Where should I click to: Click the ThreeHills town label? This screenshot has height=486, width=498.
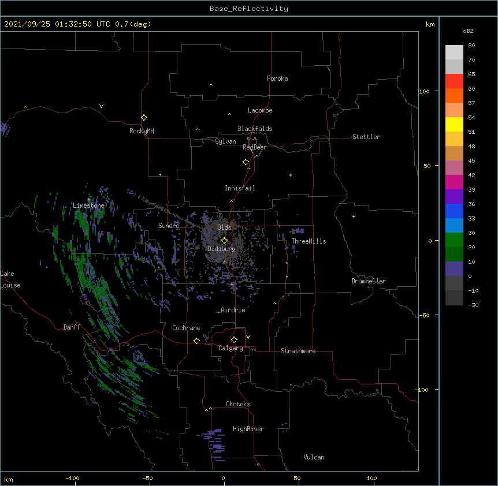(309, 241)
